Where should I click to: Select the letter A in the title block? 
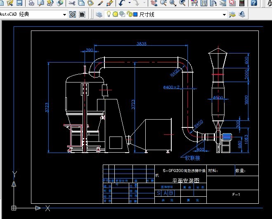pos(166,193)
